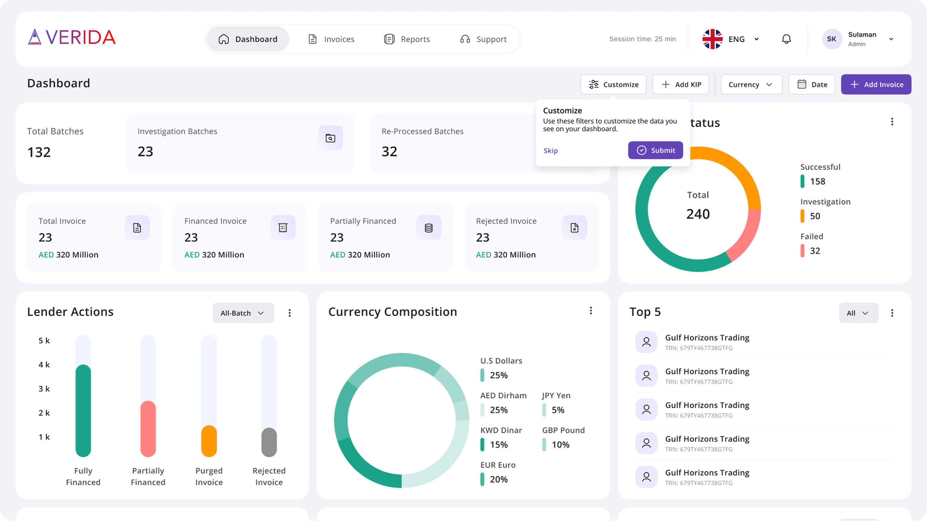927x521 pixels.
Task: Click the Financed Invoice receipt icon
Action: (283, 228)
